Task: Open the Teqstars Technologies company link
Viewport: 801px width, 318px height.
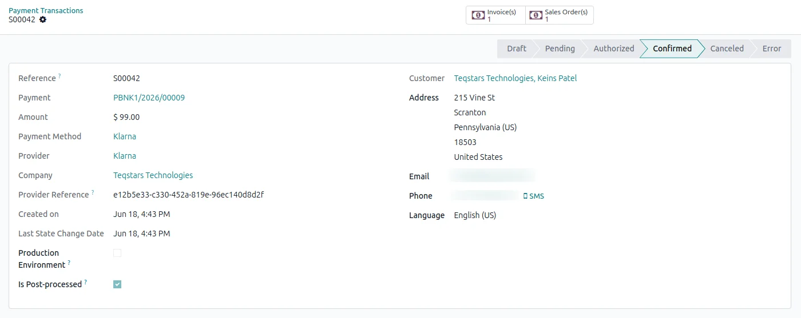Action: pyautogui.click(x=153, y=175)
